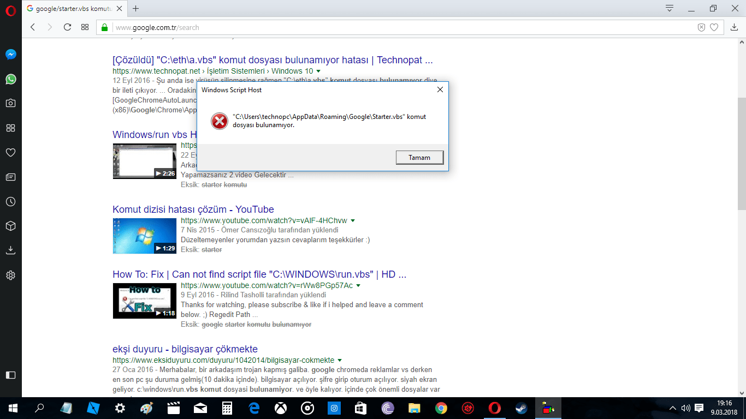Open Mail app from the taskbar

pyautogui.click(x=200, y=408)
